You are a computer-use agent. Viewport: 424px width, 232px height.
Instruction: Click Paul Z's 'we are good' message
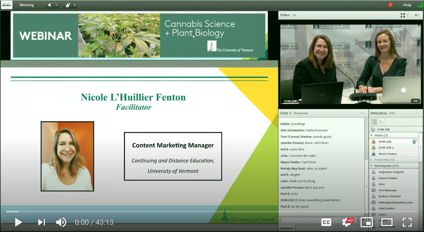tap(294, 206)
